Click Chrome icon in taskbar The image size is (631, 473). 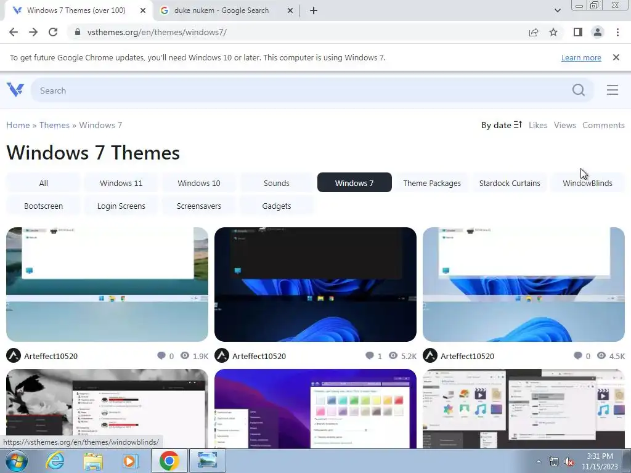click(x=169, y=461)
